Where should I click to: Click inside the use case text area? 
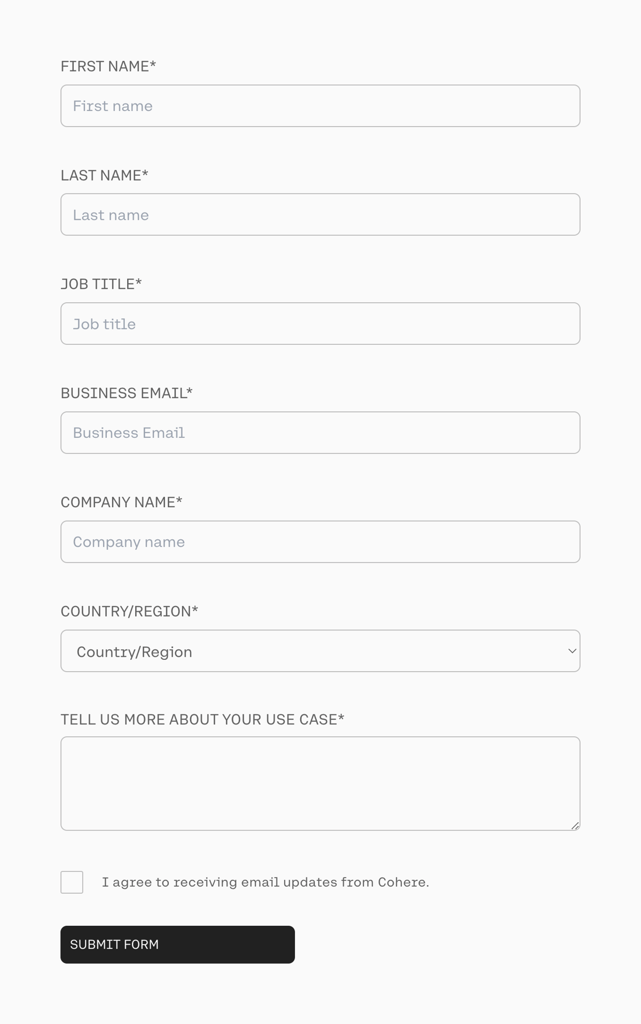[x=320, y=782]
